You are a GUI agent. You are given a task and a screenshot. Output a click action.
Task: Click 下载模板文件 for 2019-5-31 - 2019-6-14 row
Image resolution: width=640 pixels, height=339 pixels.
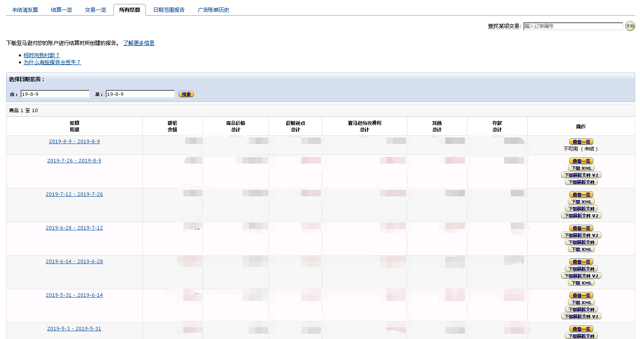pyautogui.click(x=581, y=309)
